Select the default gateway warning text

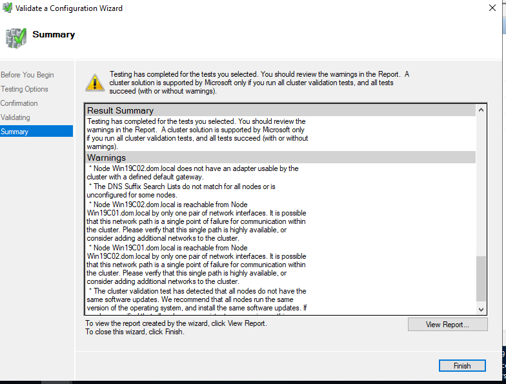point(194,172)
